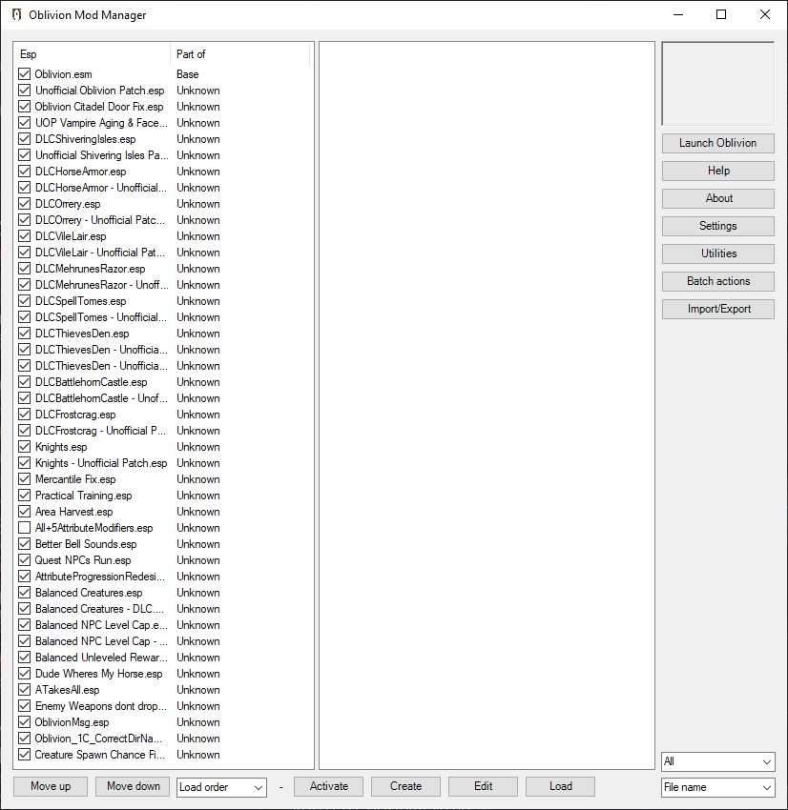Open Batch actions menu
This screenshot has width=788, height=810.
(717, 281)
